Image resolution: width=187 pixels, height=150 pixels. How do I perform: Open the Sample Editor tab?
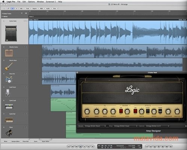point(15,141)
